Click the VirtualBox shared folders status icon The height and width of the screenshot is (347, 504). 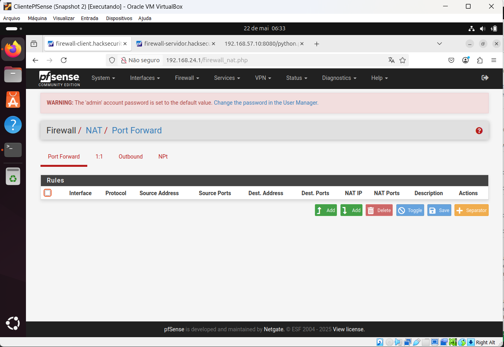(426, 342)
